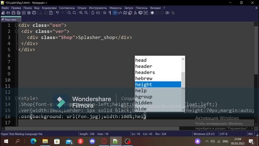Click the Close All documents icon

coord(29,13)
